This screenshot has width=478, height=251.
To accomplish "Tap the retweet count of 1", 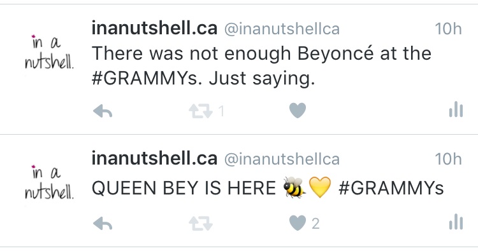I will click(222, 111).
